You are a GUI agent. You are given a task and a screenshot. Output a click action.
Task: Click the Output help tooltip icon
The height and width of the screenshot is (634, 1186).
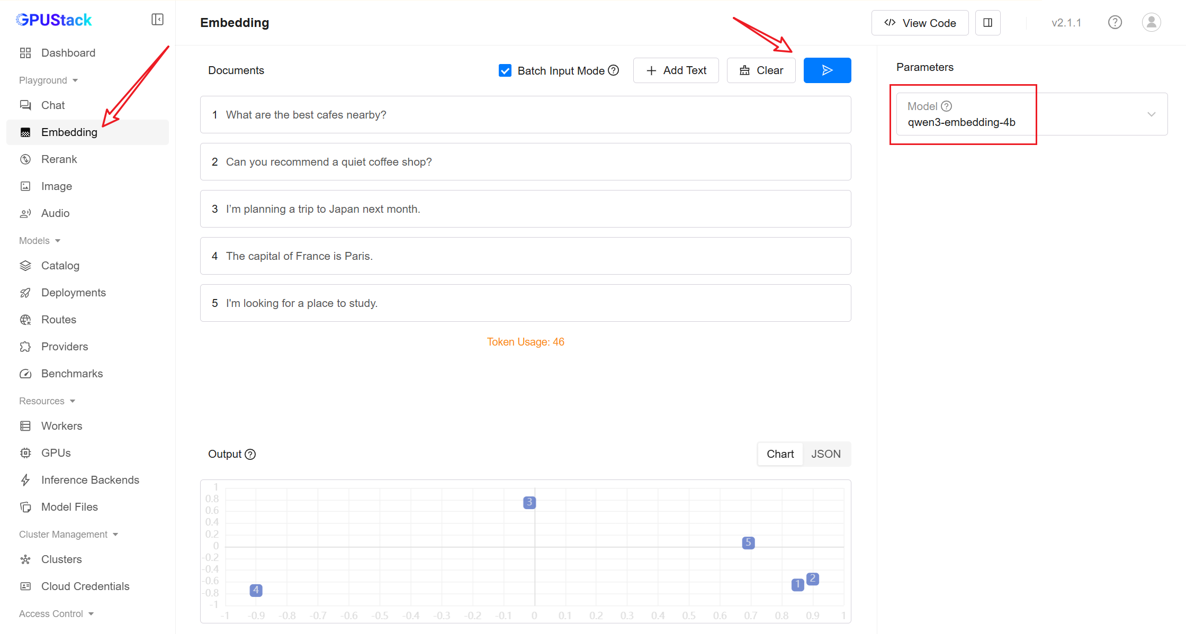click(x=250, y=454)
